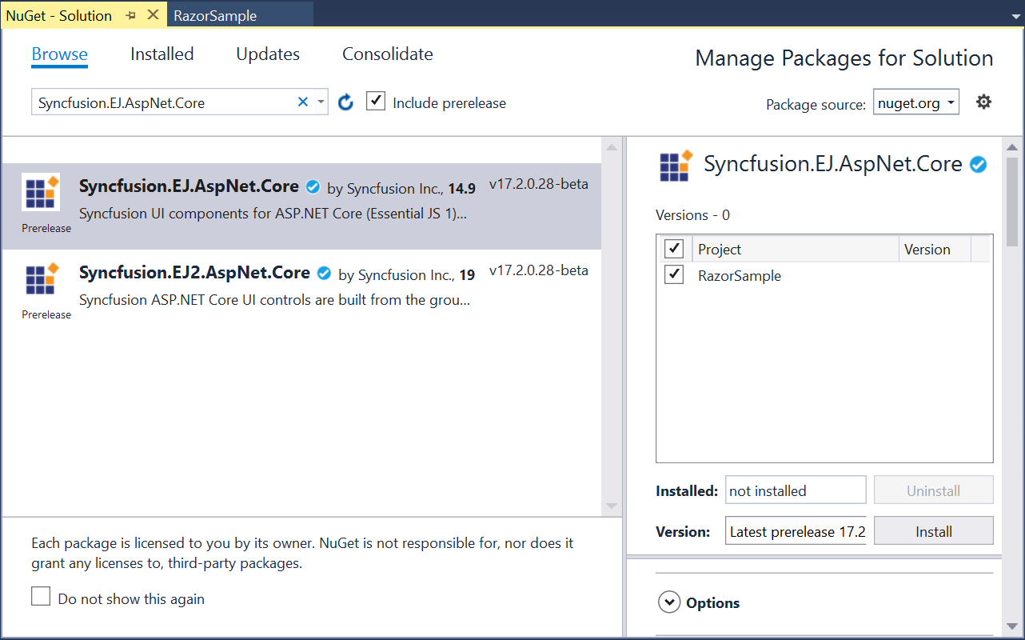Expand the Options section
Viewport: 1025px width, 640px height.
point(669,602)
